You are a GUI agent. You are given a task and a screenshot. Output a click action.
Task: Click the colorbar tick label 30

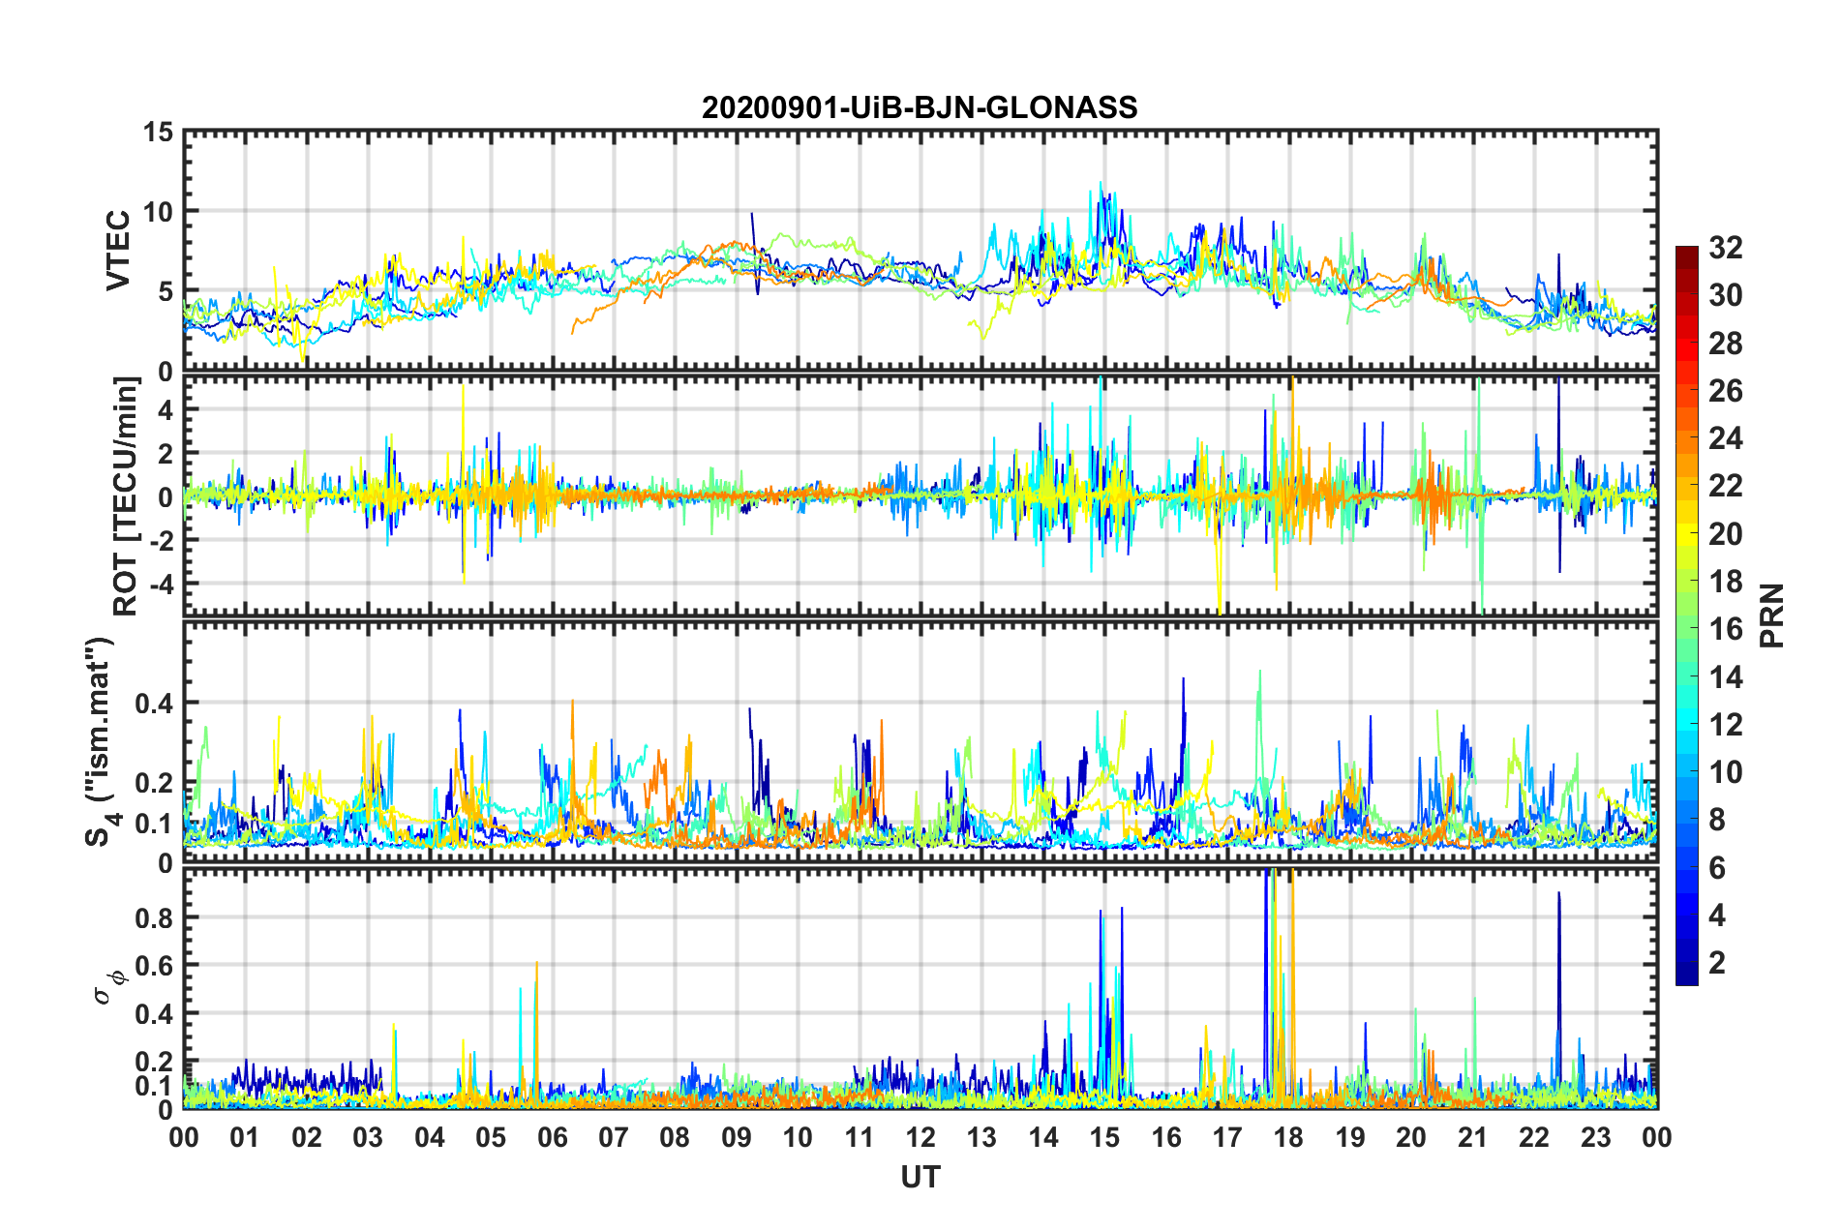1725,295
